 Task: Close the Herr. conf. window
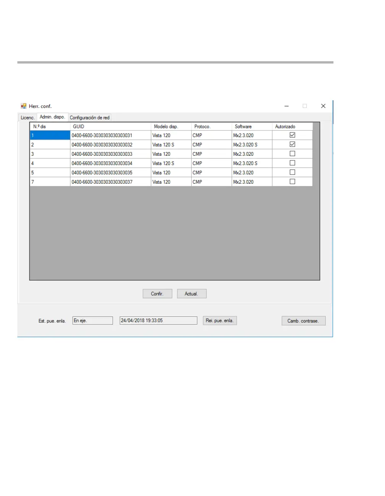(x=323, y=106)
